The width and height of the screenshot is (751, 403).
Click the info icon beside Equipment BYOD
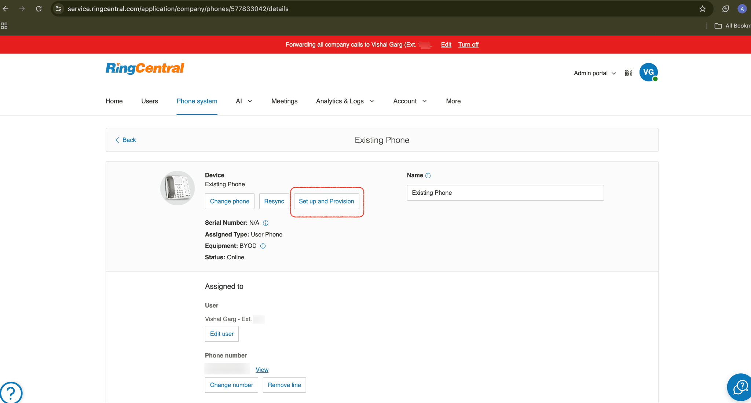(x=263, y=246)
